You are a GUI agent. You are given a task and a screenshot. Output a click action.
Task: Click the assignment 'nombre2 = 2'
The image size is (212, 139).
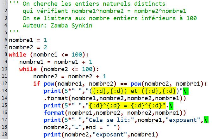[x=28, y=47]
